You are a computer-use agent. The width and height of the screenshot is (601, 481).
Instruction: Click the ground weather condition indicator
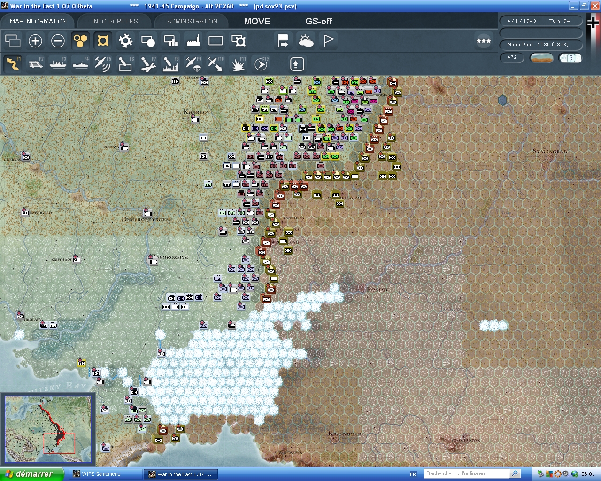(541, 58)
